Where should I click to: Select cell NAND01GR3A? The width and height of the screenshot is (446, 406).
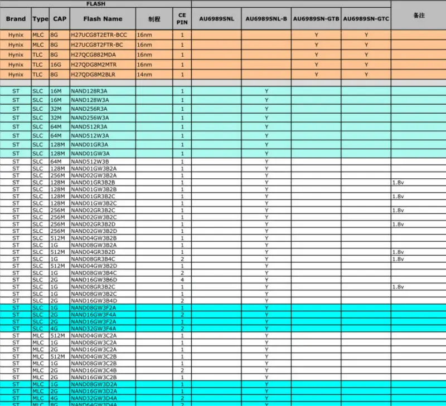click(103, 145)
